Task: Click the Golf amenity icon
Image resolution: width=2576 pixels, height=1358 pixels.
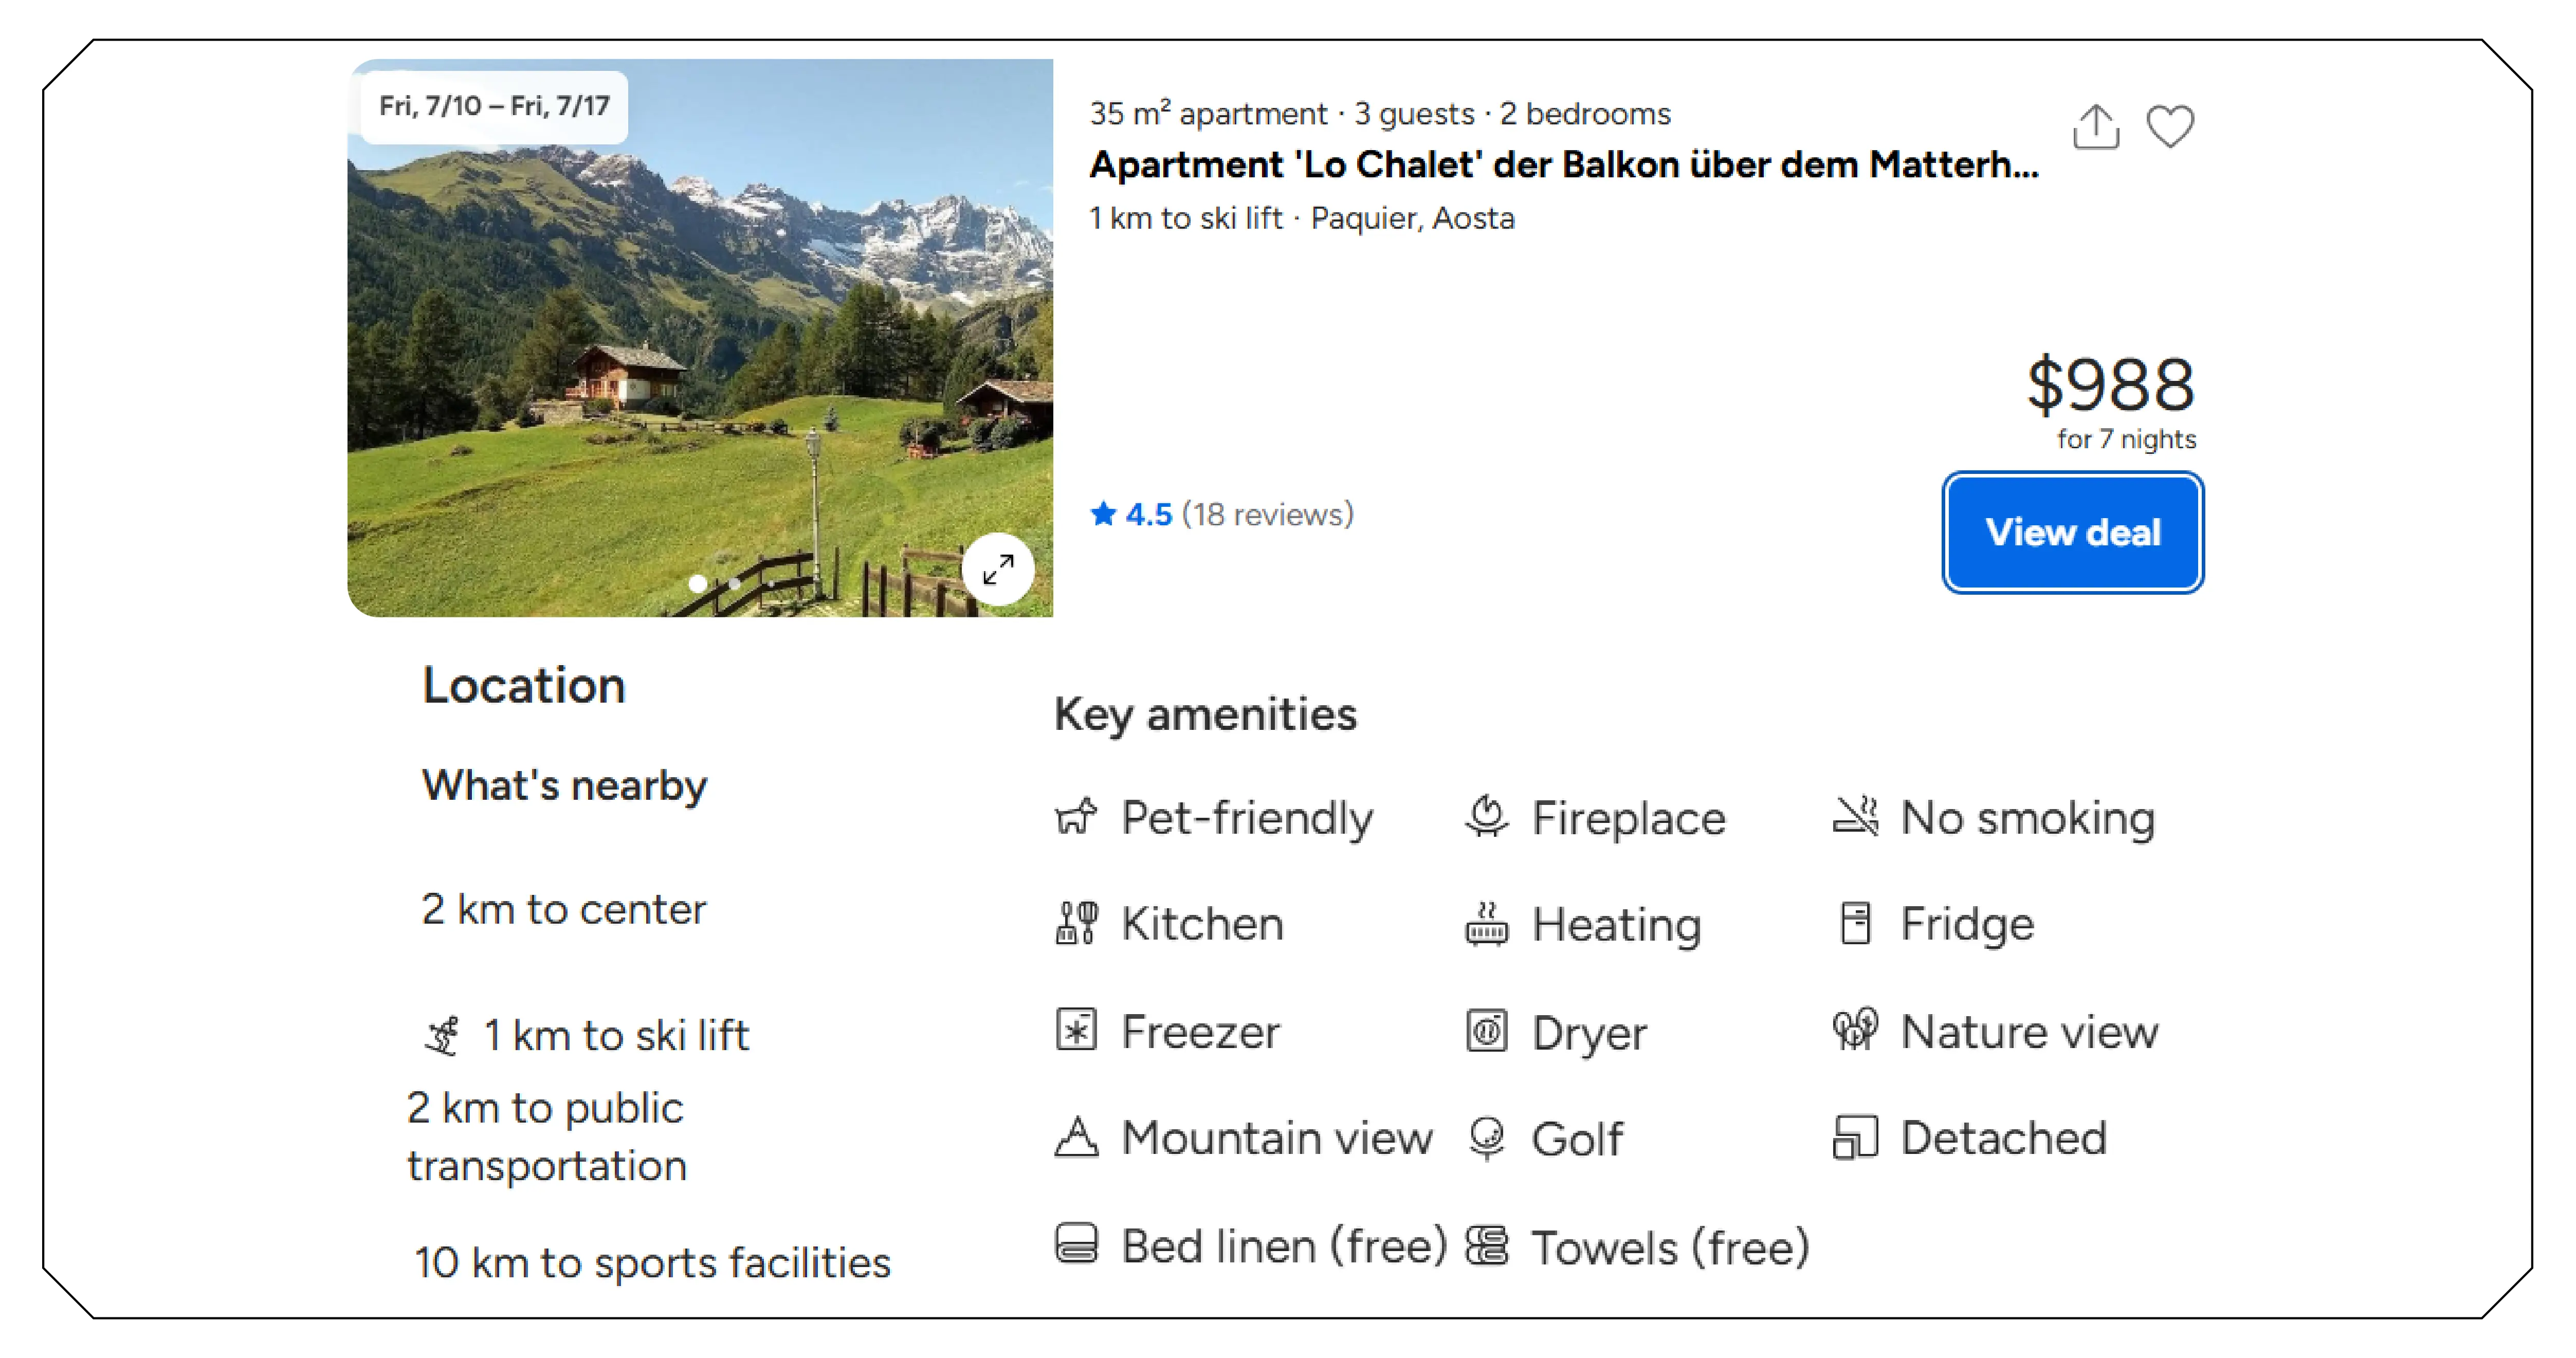Action: pyautogui.click(x=1487, y=1138)
